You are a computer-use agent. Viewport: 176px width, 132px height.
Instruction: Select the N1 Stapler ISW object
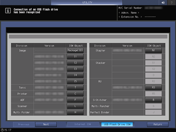pyautogui.click(x=154, y=50)
